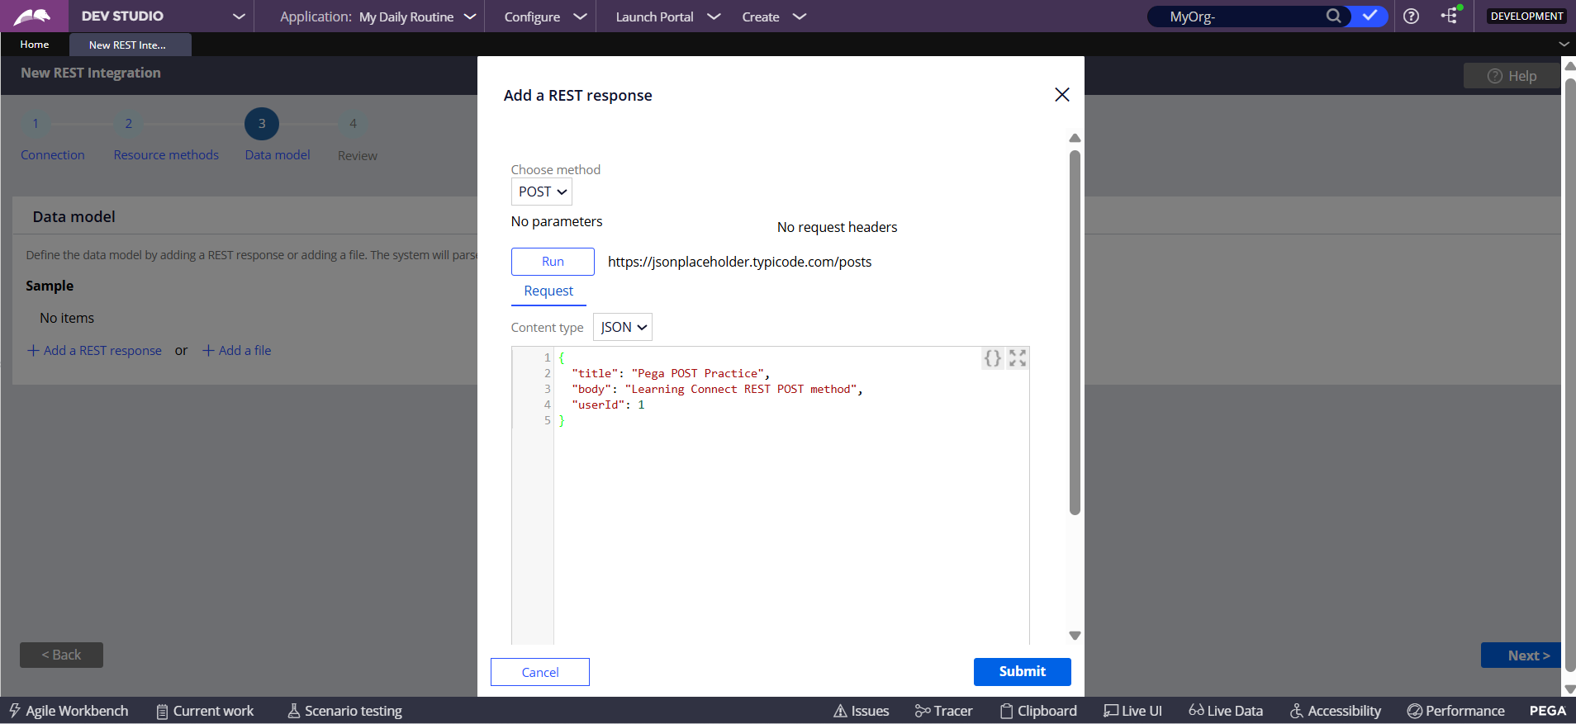Open the POST method dropdown

(x=542, y=192)
